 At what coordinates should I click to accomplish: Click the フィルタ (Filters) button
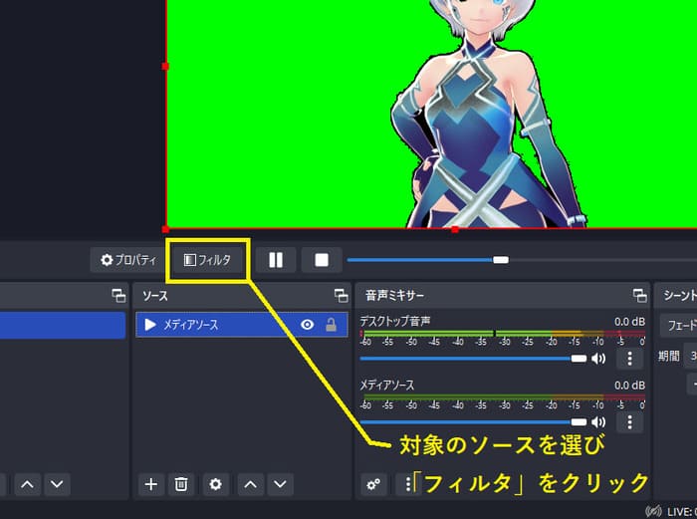(208, 260)
